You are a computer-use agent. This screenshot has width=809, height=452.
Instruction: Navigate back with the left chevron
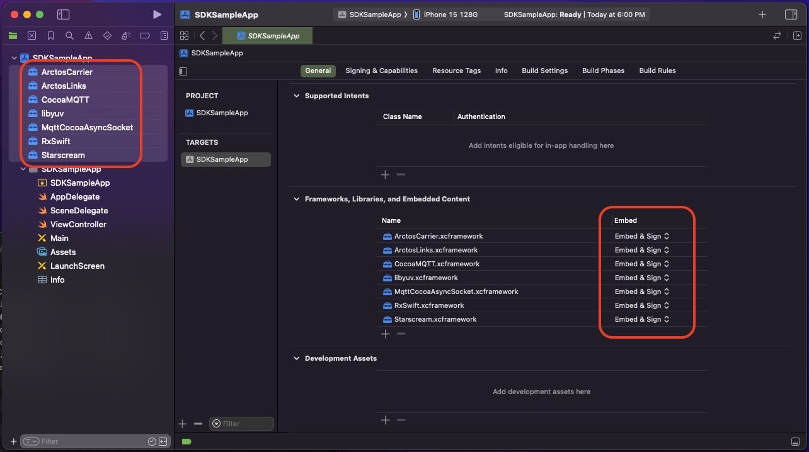click(202, 36)
